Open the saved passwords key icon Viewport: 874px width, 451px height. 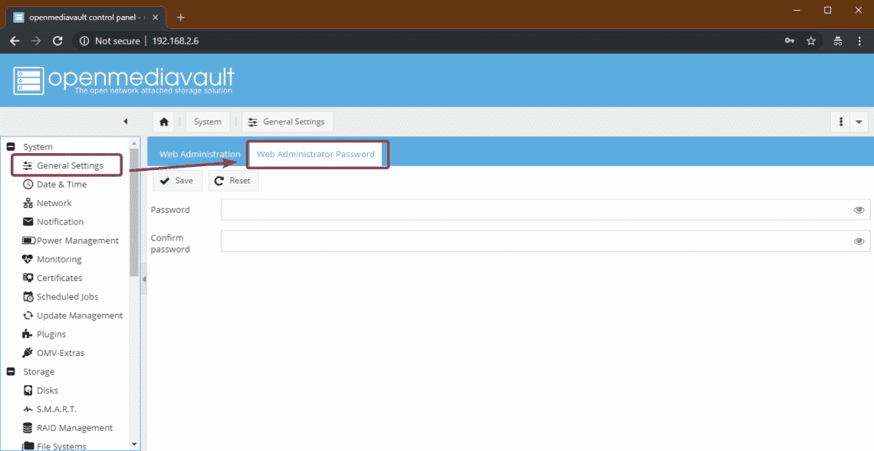click(x=789, y=41)
